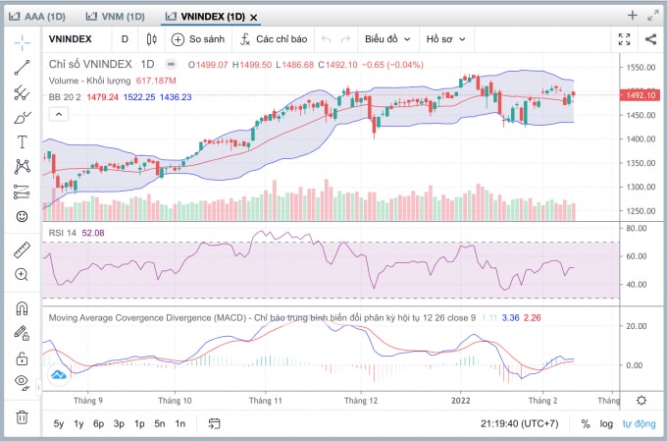Image resolution: width=667 pixels, height=441 pixels.
Task: Enter fullscreen mode for the chart
Action: [624, 39]
